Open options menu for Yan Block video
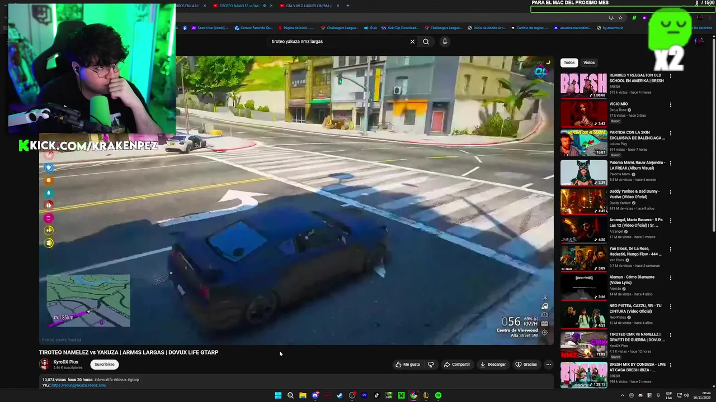The width and height of the screenshot is (716, 402). [x=670, y=249]
